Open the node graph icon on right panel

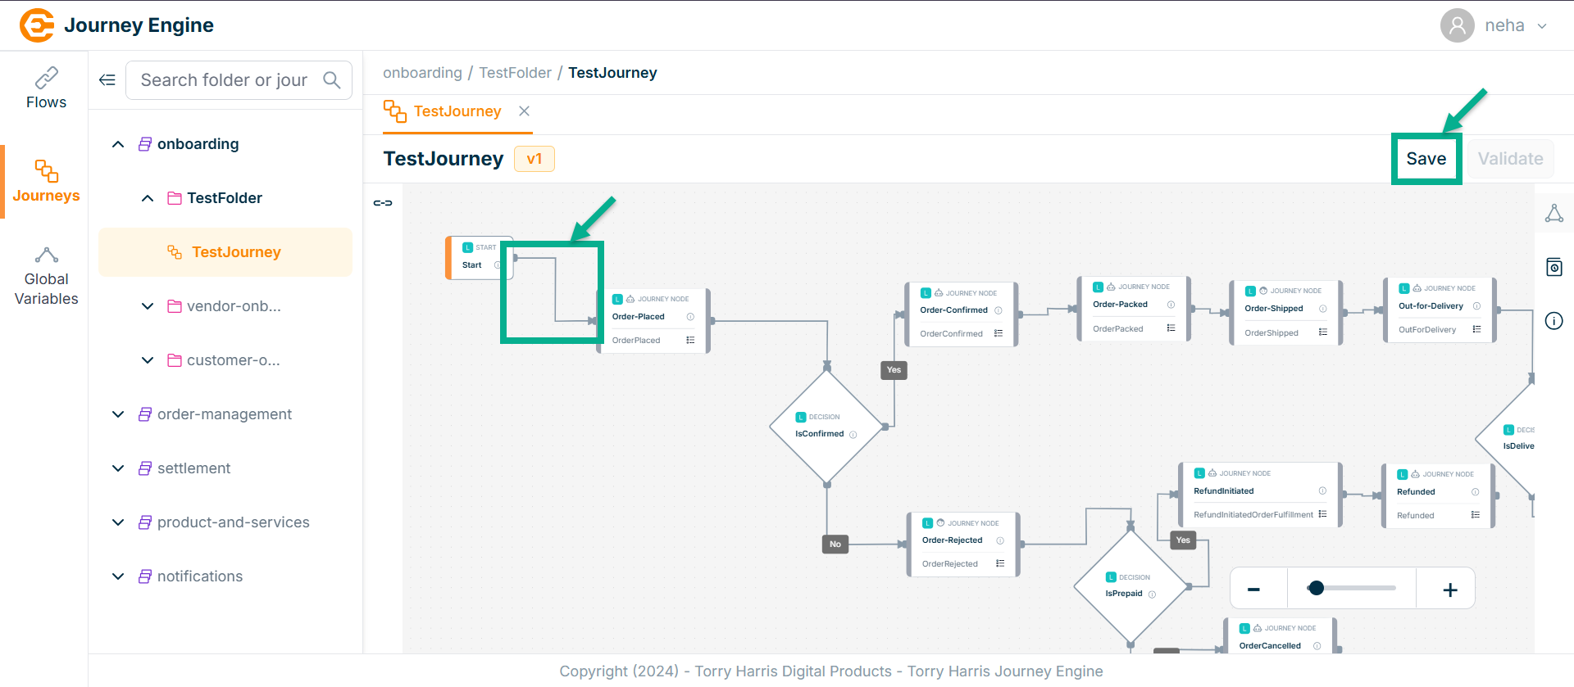pos(1554,214)
